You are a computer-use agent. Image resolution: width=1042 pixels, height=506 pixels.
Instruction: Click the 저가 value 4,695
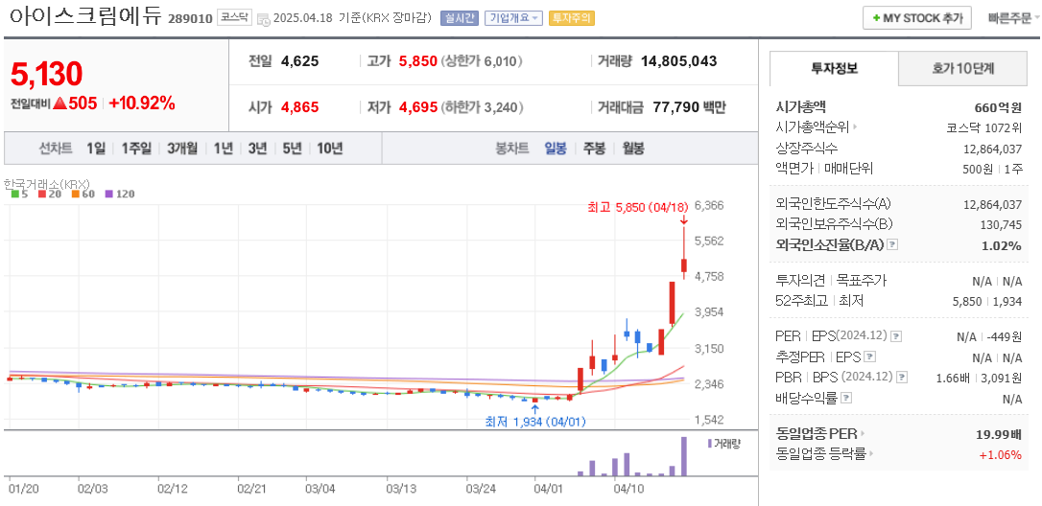click(x=418, y=107)
